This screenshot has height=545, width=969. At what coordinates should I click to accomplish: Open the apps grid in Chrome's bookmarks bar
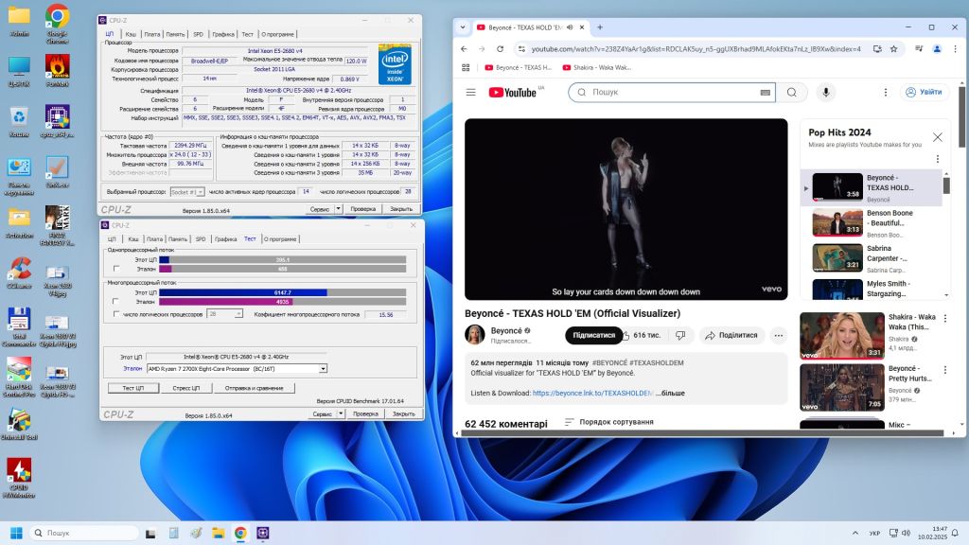click(x=466, y=67)
